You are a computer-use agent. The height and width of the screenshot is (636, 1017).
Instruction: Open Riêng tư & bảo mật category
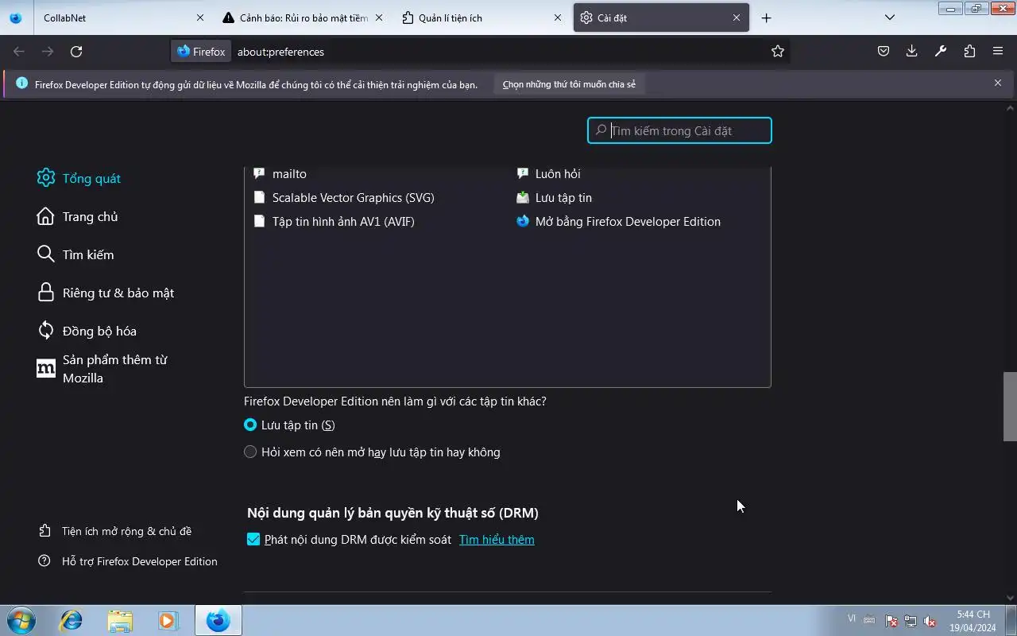105,293
